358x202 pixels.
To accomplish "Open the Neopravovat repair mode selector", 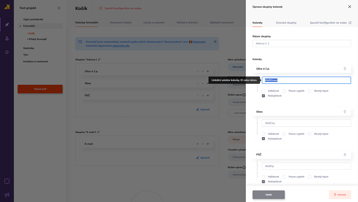I will coord(237,102).
